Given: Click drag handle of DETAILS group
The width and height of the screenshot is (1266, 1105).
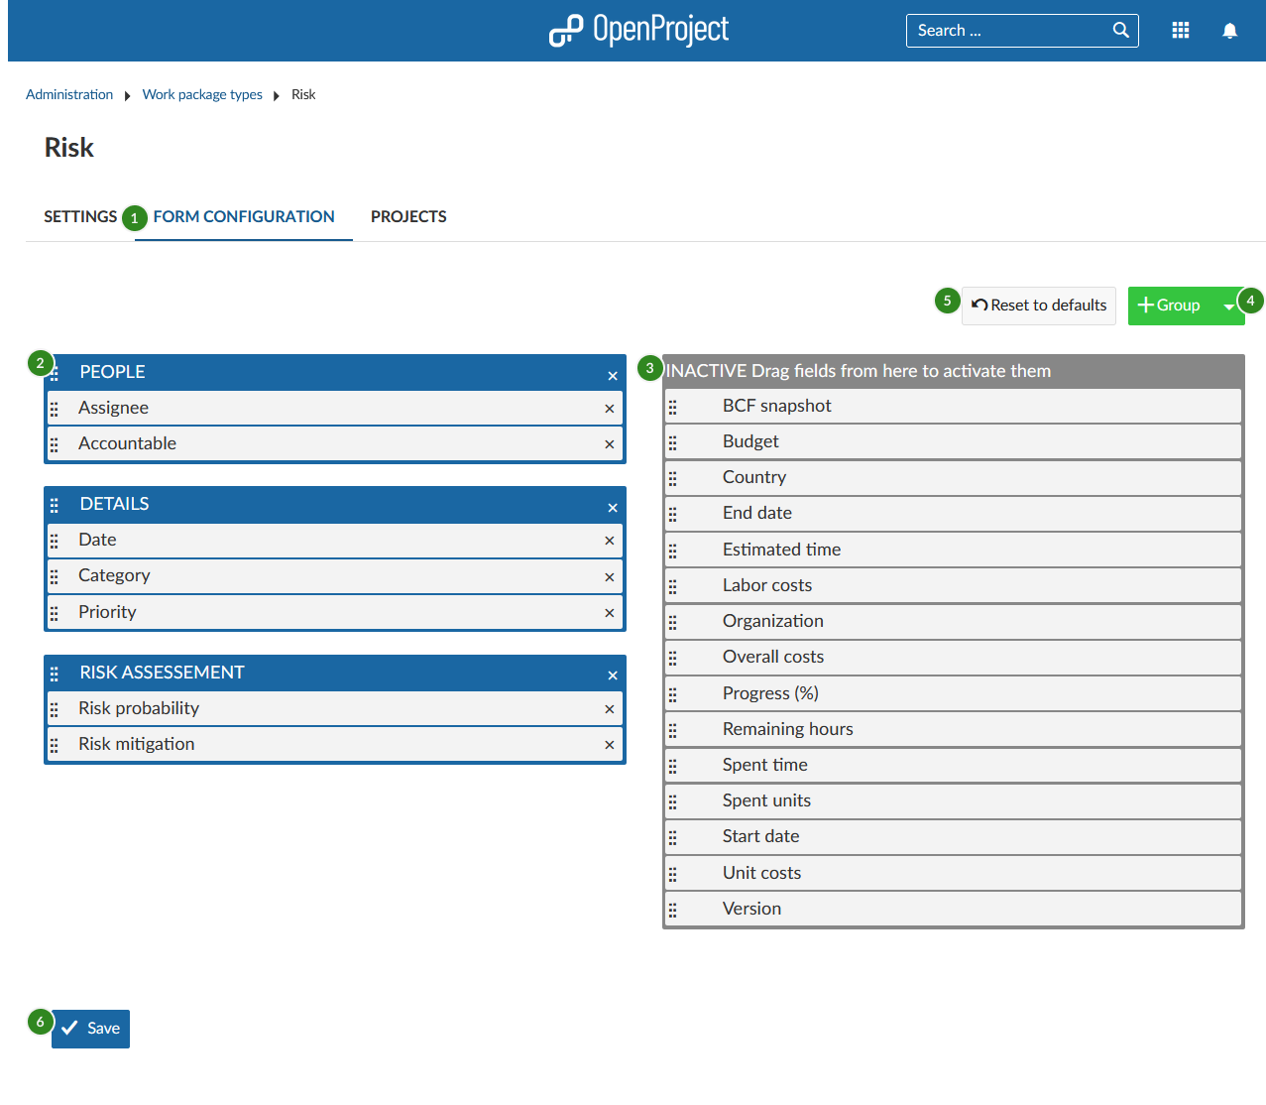Looking at the screenshot, I should pos(55,505).
